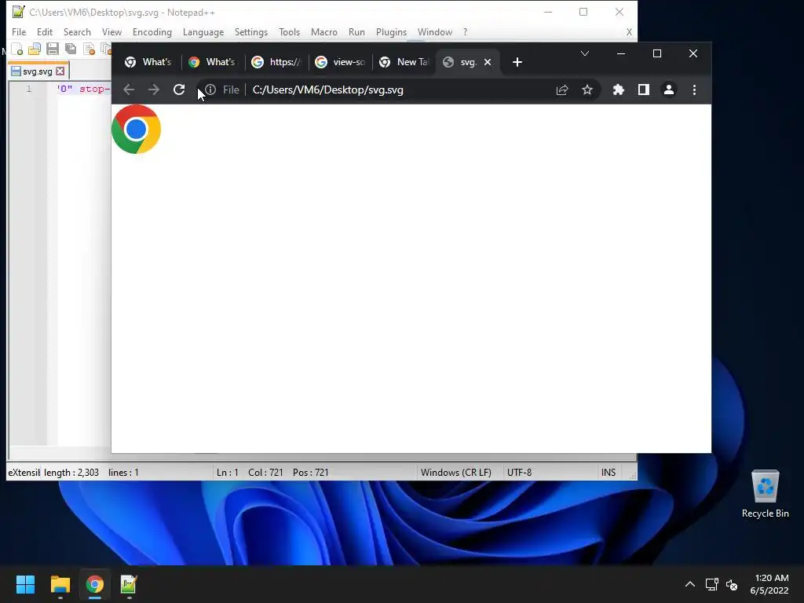Viewport: 804px width, 603px height.
Task: Open Chrome three-dot menu
Action: (x=694, y=90)
